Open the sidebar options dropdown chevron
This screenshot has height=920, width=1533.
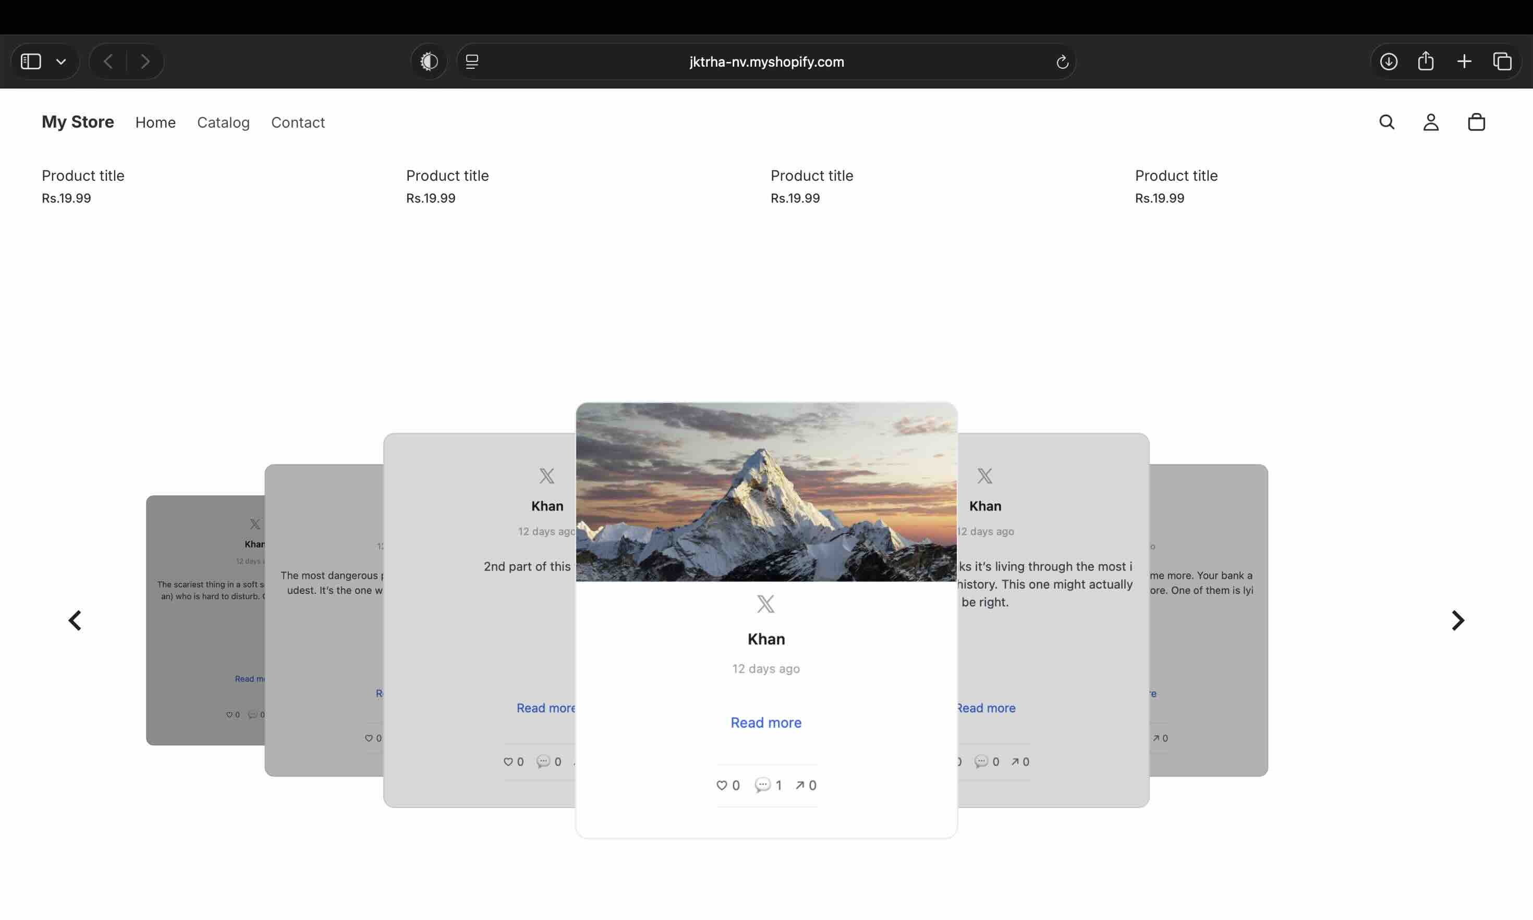click(61, 61)
